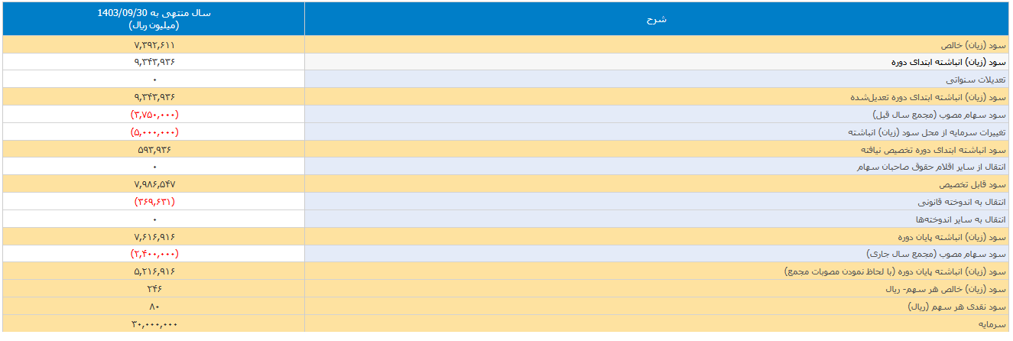The image size is (1013, 341).
Task: Select the سرمایه value 30,000,000
Action: click(x=154, y=324)
